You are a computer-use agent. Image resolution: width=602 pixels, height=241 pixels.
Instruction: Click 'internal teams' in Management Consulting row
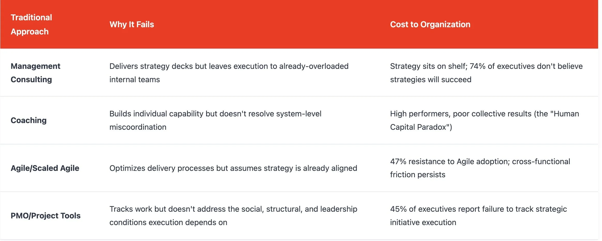[135, 80]
